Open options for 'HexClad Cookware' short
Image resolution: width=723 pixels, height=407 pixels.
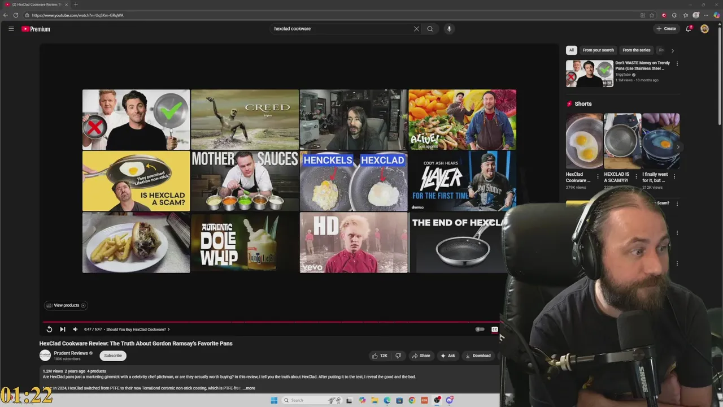(x=598, y=176)
